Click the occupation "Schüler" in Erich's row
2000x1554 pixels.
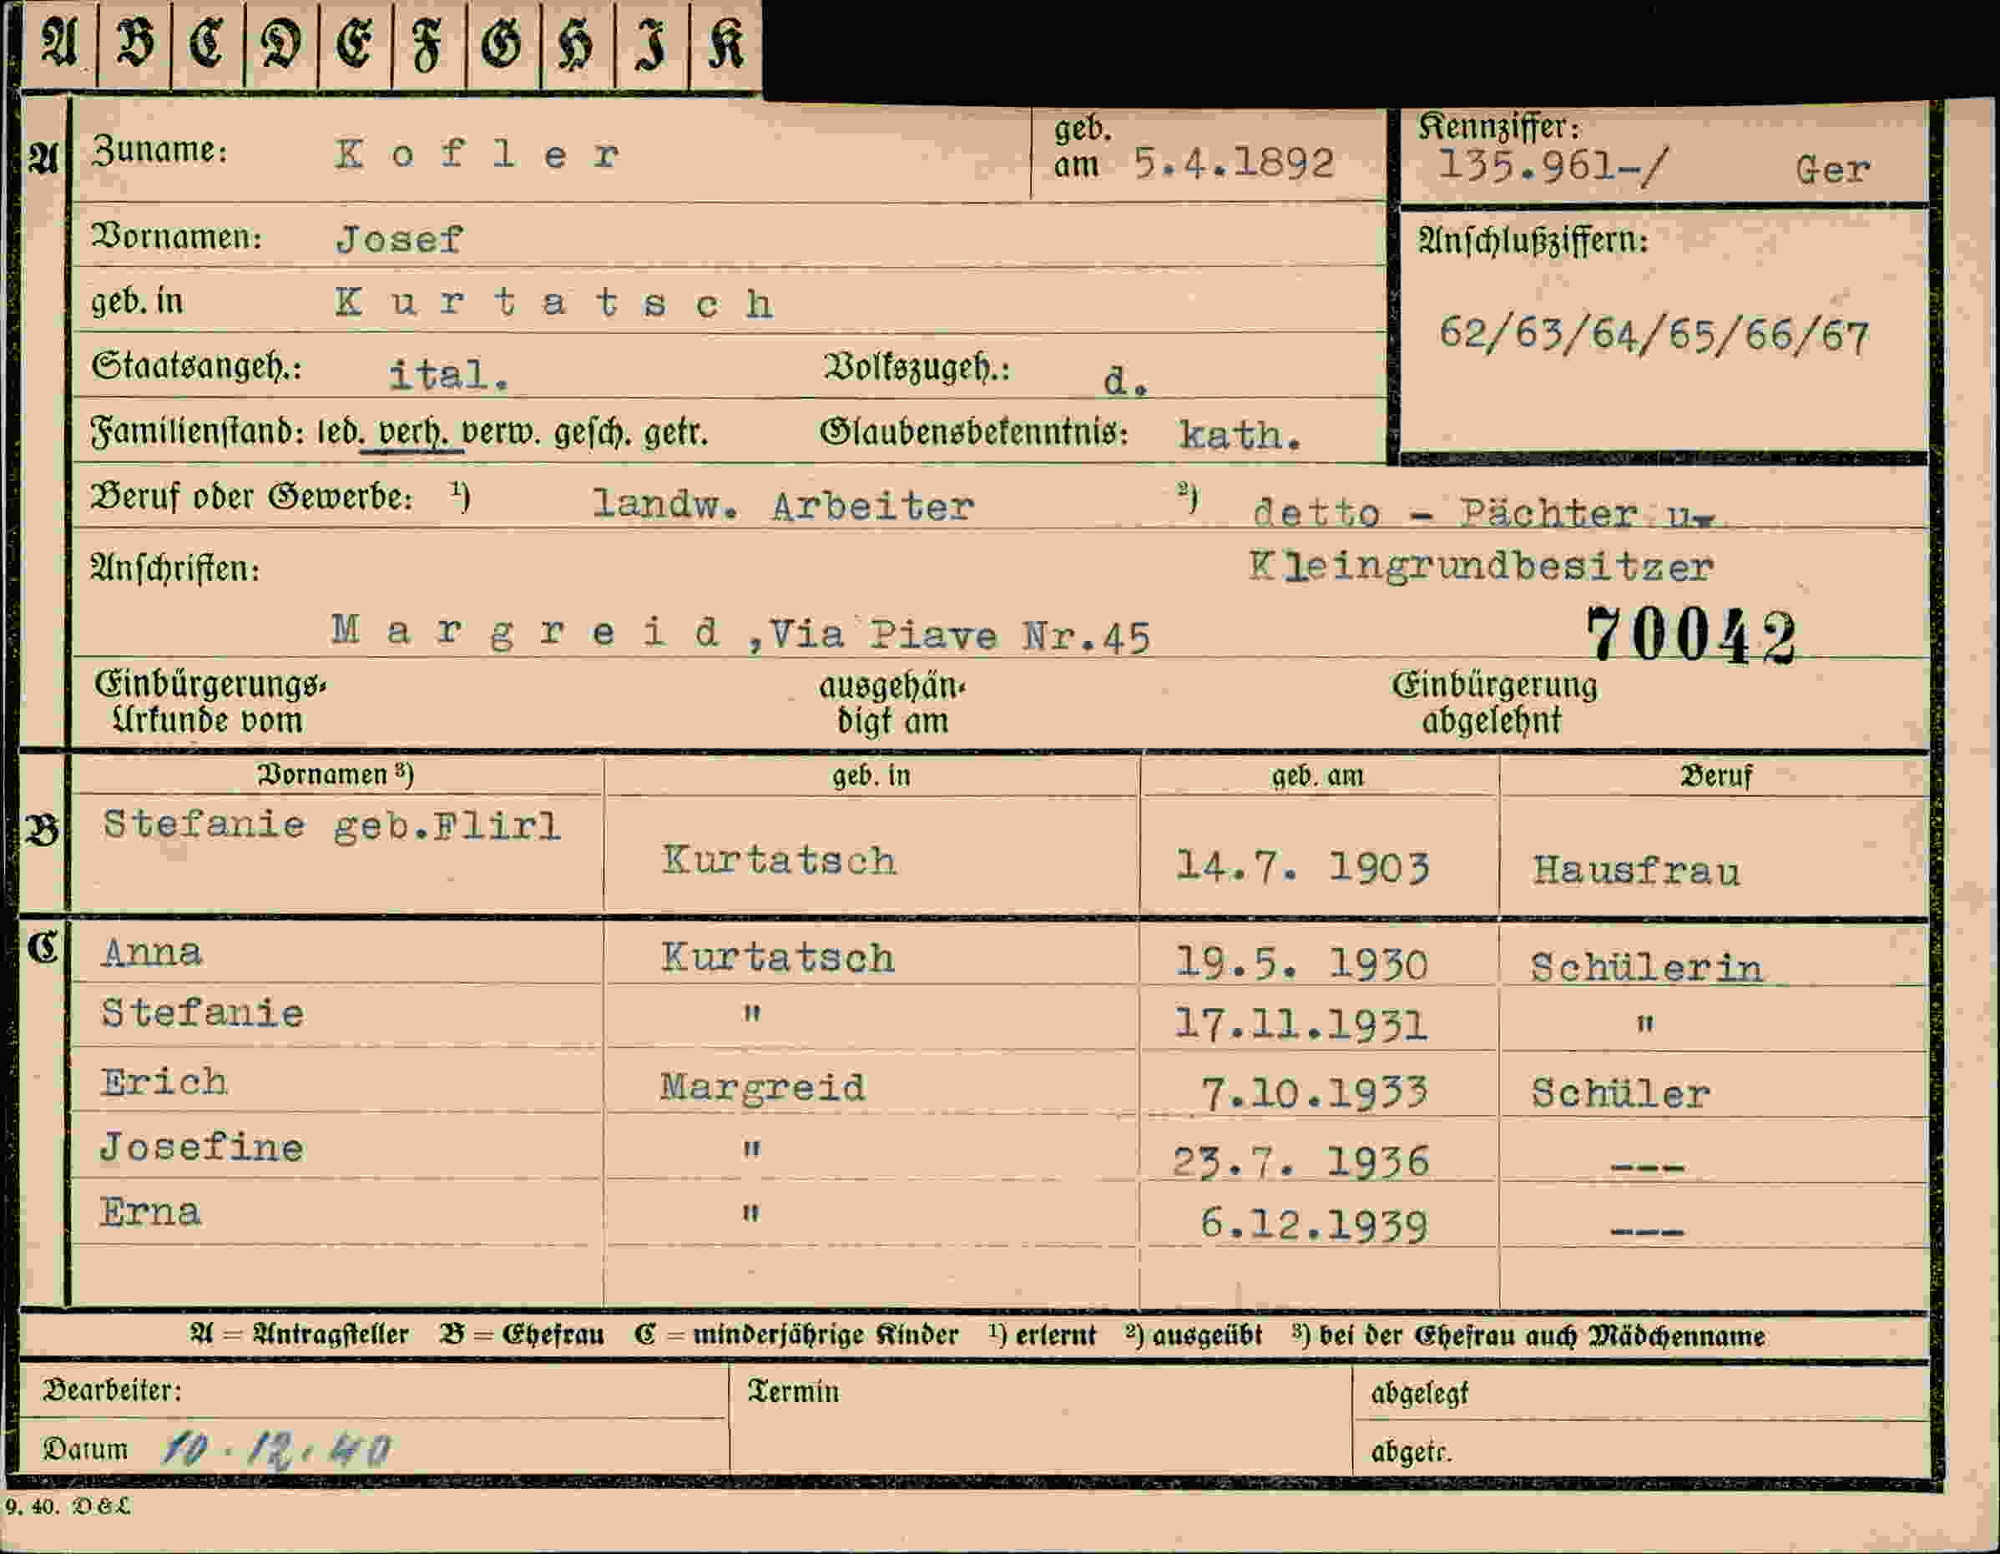pos(1621,1094)
